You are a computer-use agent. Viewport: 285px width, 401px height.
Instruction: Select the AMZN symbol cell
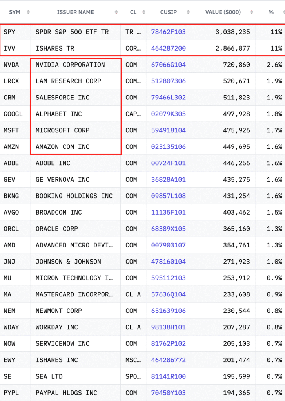pyautogui.click(x=11, y=147)
